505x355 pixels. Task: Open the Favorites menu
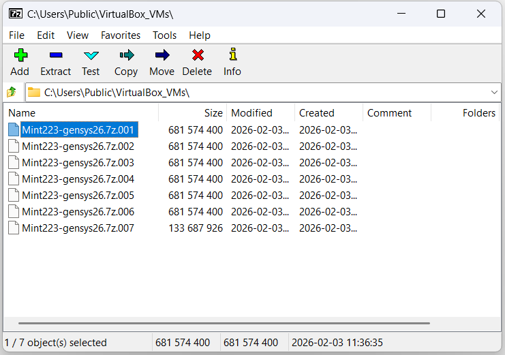[121, 35]
